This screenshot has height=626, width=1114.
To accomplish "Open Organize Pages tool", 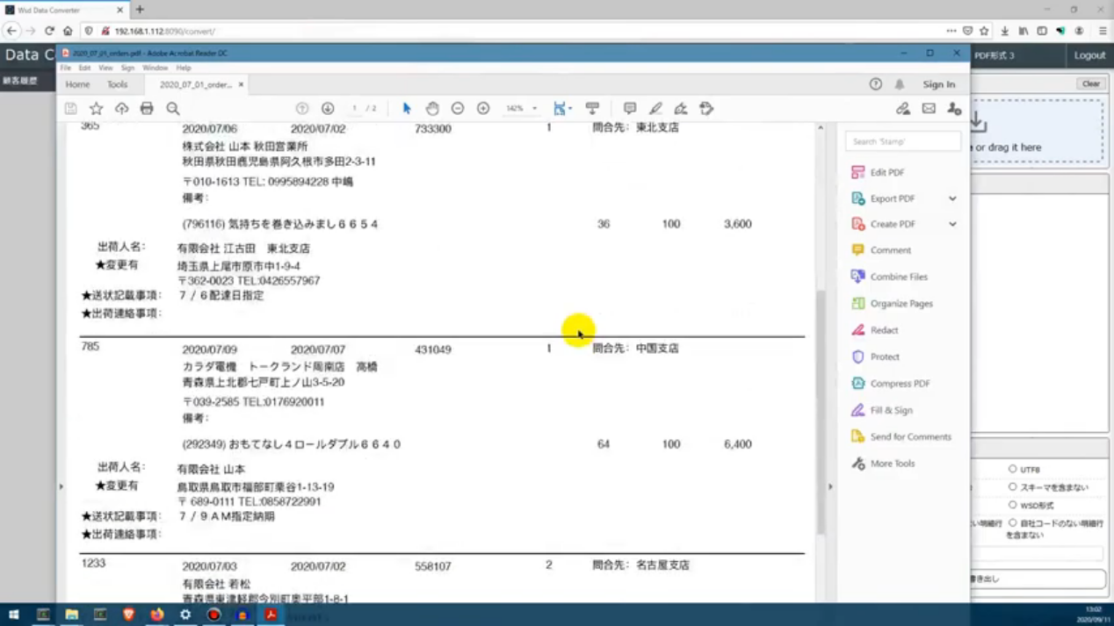I will 901,304.
